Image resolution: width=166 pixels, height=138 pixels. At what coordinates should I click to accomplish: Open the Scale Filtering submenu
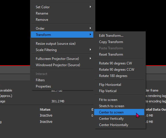point(62,50)
